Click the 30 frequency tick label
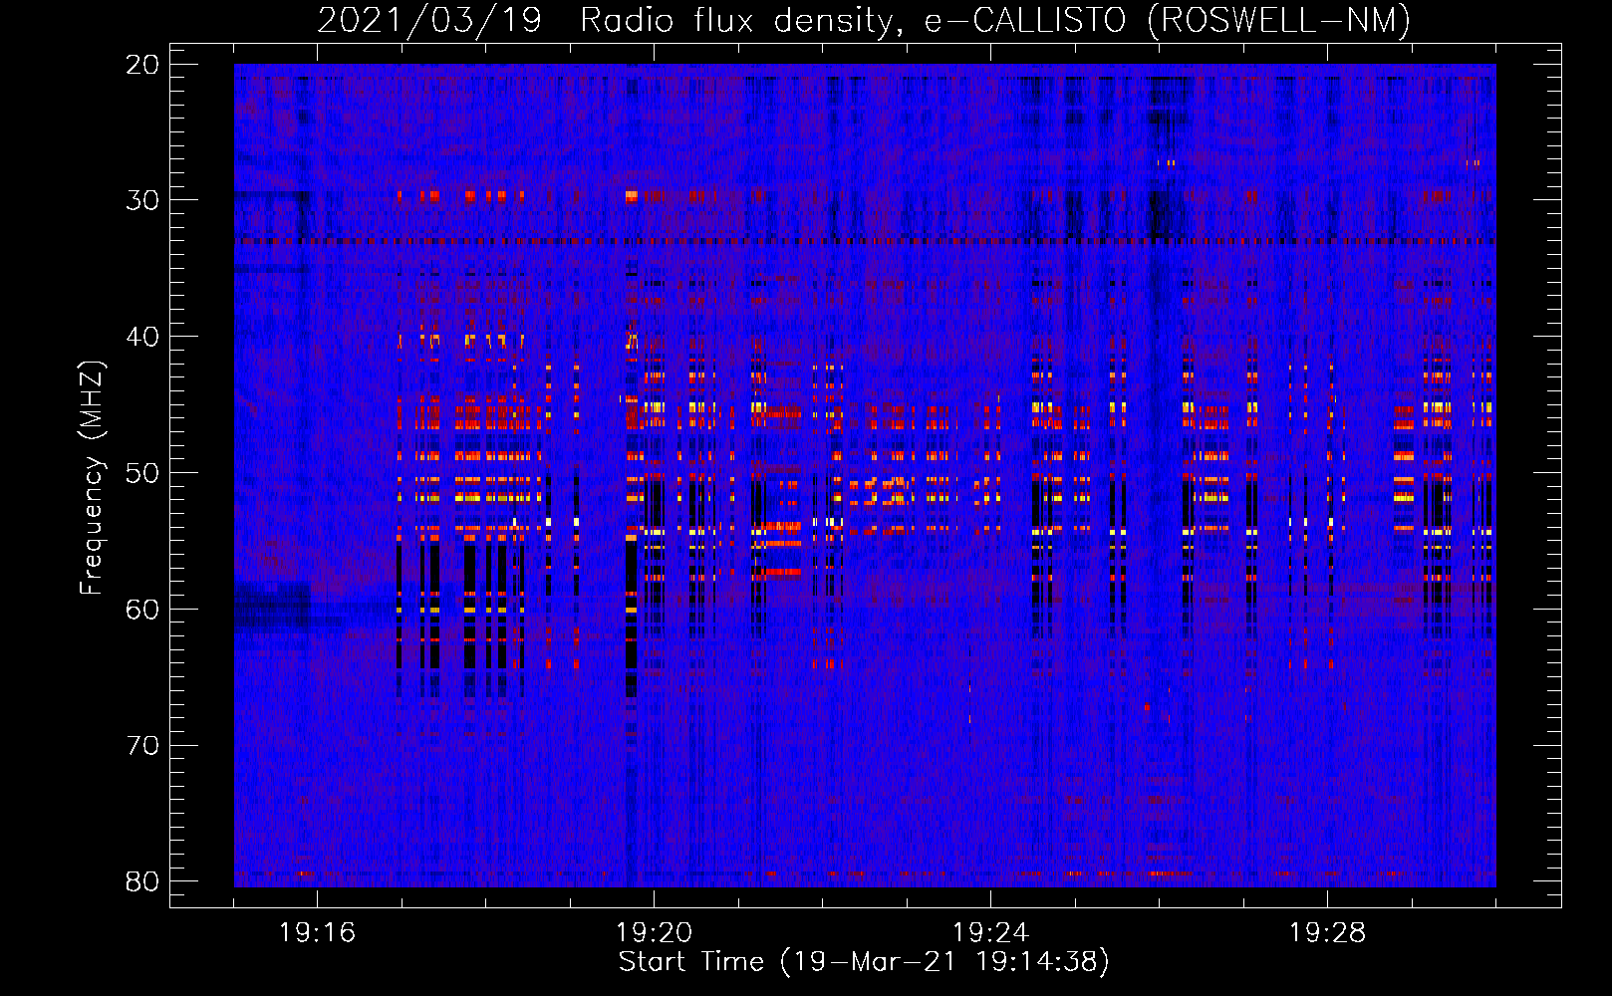1612x996 pixels. click(x=143, y=200)
